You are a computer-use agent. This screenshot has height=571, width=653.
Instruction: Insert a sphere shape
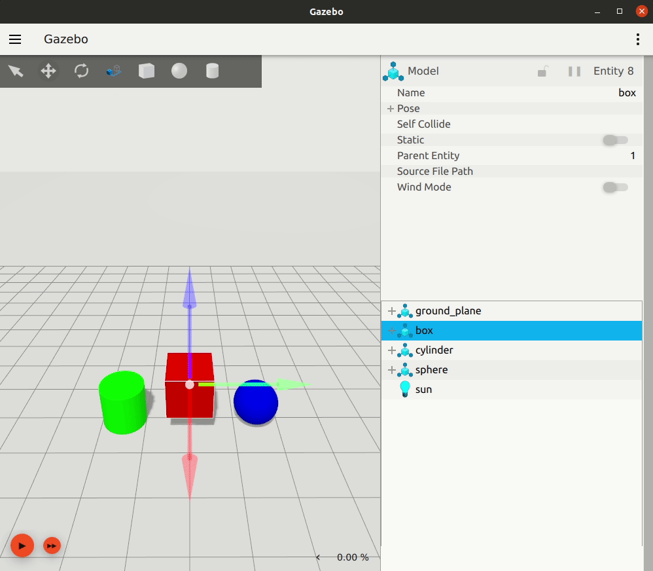(179, 71)
